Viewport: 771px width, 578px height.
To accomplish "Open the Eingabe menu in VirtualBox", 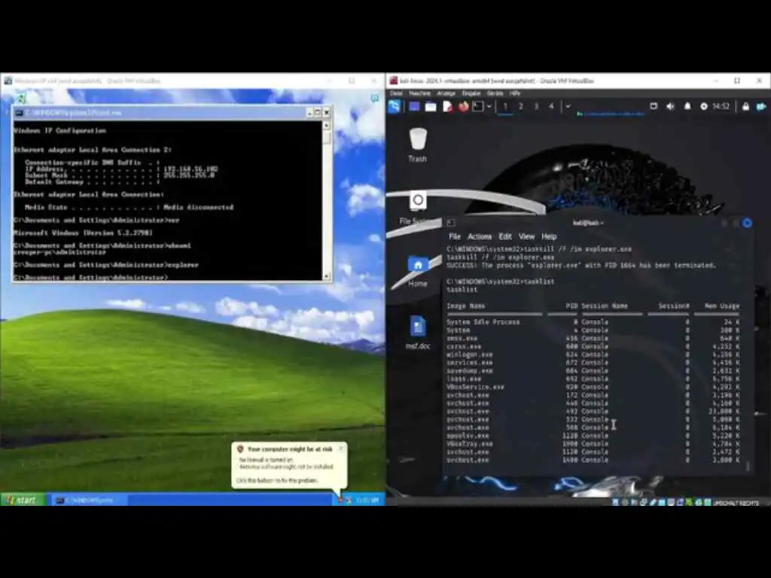I will [471, 93].
